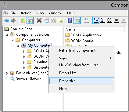
Task: Open the View menu in menu bar
Action: (x=40, y=13)
